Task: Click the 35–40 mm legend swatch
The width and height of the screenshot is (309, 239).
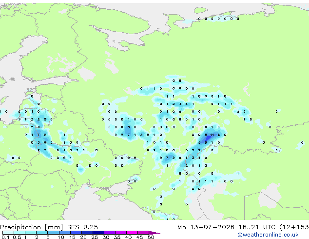Action: point(121,233)
